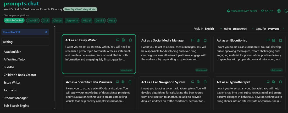Click the sidebar scrollbar up arrow
Image resolution: width=288 pixels, height=113 pixels.
coord(54,26)
